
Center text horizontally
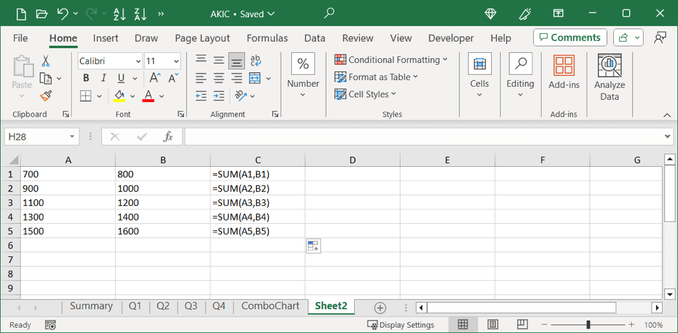pyautogui.click(x=219, y=78)
